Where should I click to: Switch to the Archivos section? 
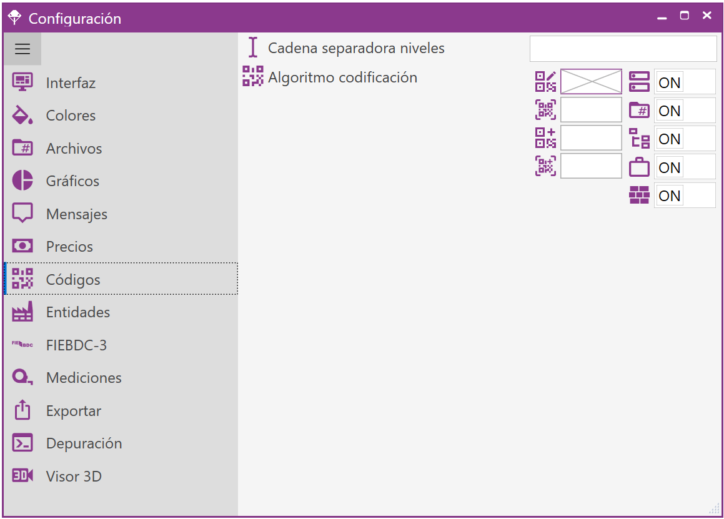[x=74, y=149]
